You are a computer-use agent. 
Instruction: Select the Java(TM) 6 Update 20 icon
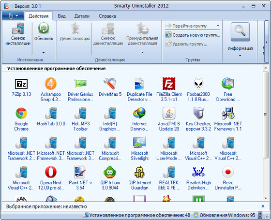[x=169, y=113]
